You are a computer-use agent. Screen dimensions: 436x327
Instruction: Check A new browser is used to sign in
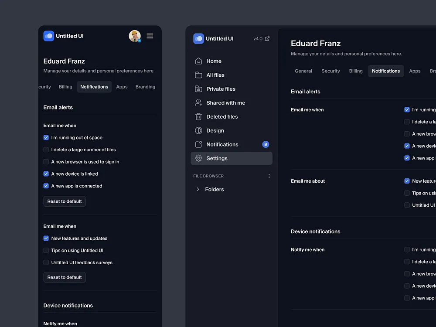(46, 162)
